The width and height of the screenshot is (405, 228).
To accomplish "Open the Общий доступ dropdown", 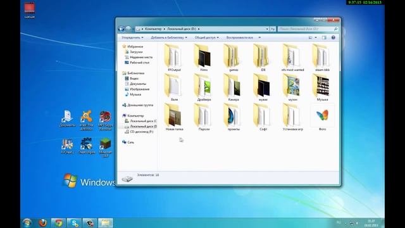I will pos(207,37).
